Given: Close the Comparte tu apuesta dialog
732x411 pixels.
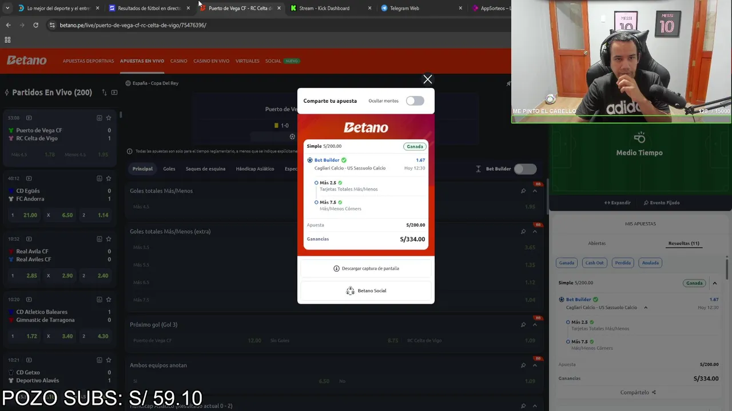Looking at the screenshot, I should coord(427,79).
